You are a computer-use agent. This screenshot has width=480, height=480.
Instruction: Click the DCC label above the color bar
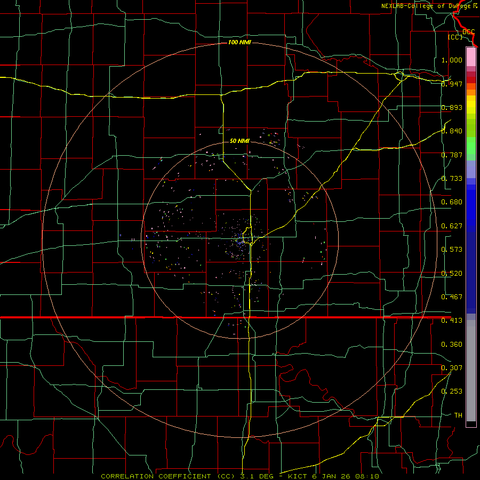(x=468, y=32)
